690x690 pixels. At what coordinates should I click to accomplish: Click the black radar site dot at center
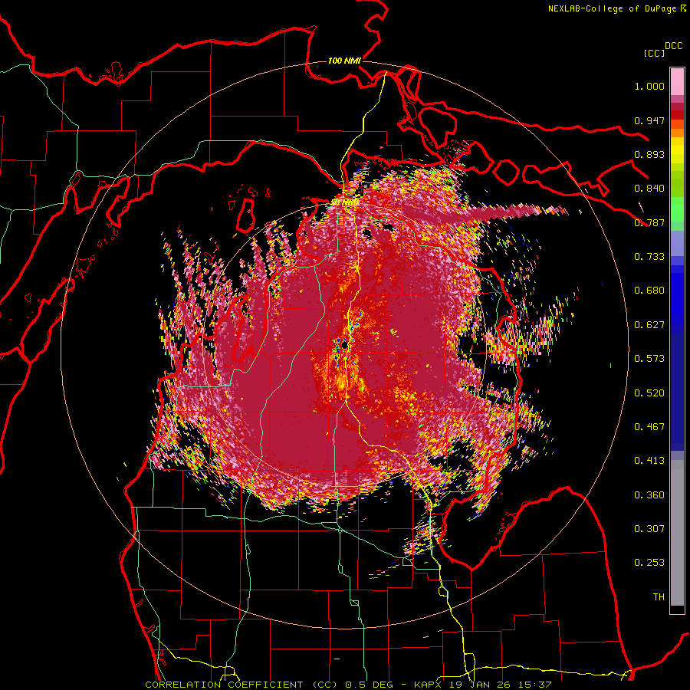coord(345,344)
